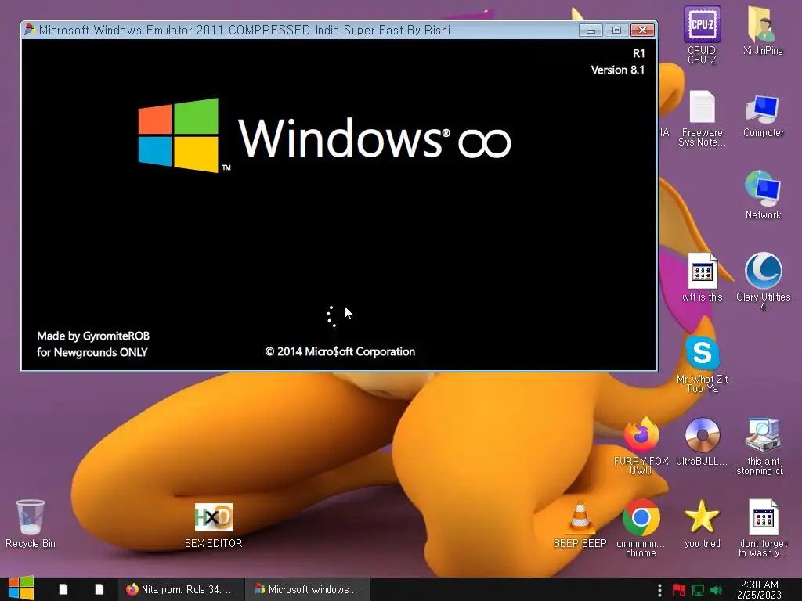
Task: Open the volume speaker tray icon
Action: coord(716,590)
